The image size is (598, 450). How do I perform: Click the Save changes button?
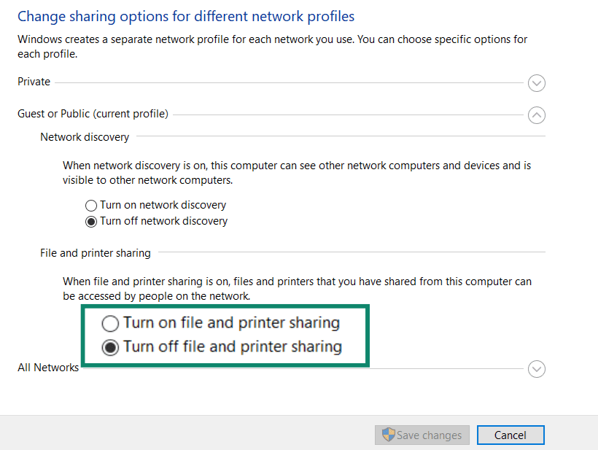point(422,435)
